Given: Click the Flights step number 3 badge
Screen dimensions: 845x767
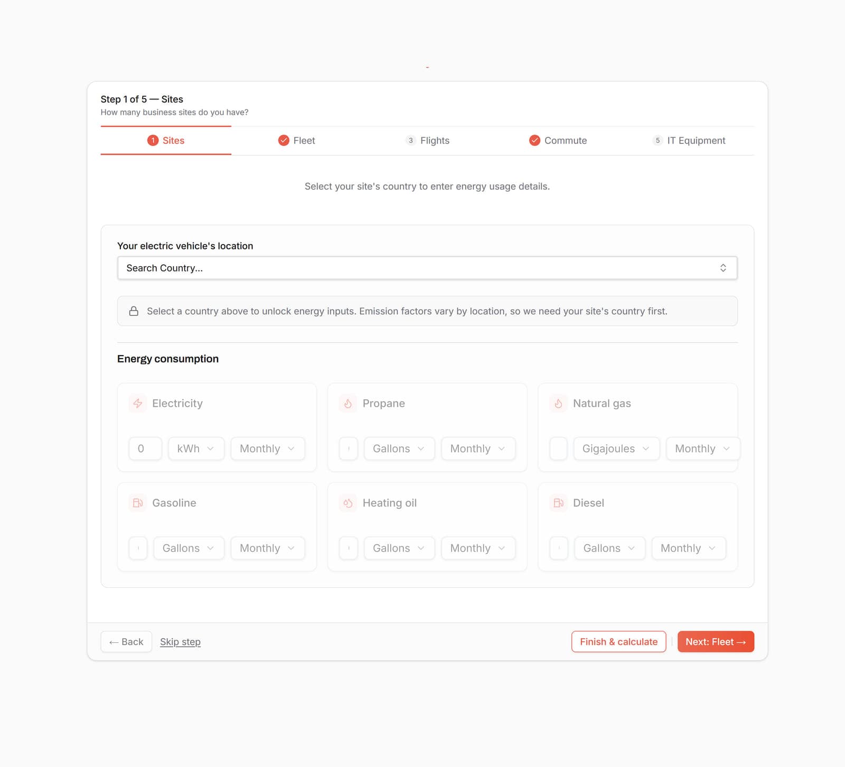Looking at the screenshot, I should 410,141.
